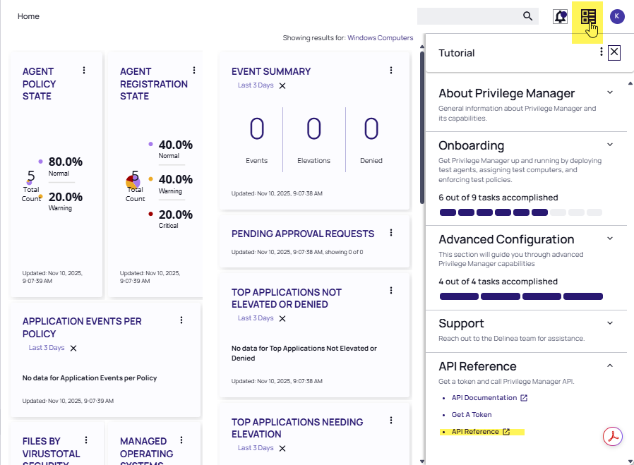634x465 pixels.
Task: Open the user profile avatar K
Action: coord(617,16)
